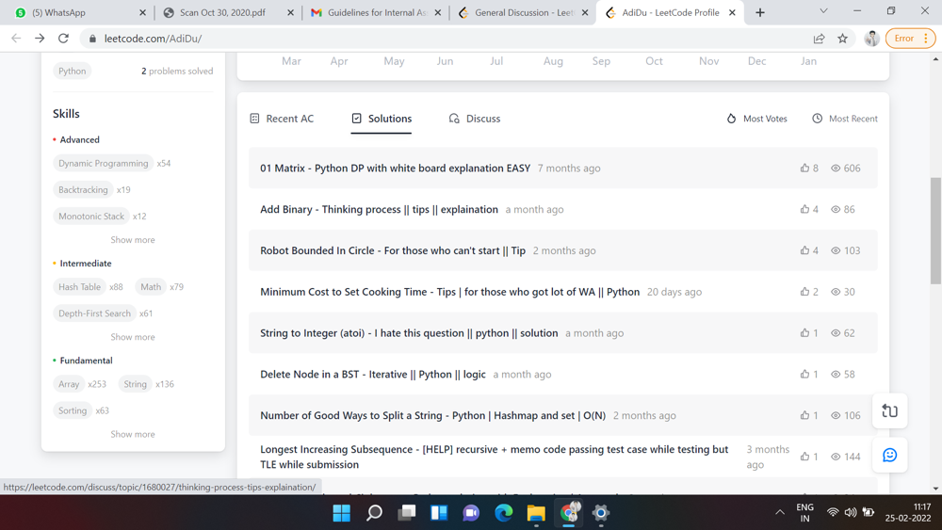
Task: Select the Dynamic Programming skill tag
Action: [x=104, y=163]
